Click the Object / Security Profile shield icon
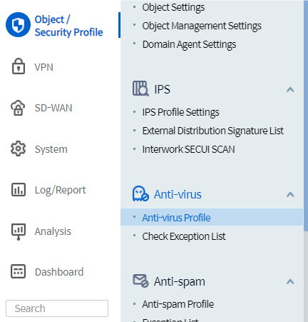This screenshot has width=308, height=322. tap(18, 25)
